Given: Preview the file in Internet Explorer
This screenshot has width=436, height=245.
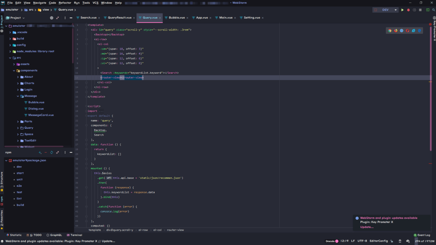Looking at the screenshot, I should point(413,30).
